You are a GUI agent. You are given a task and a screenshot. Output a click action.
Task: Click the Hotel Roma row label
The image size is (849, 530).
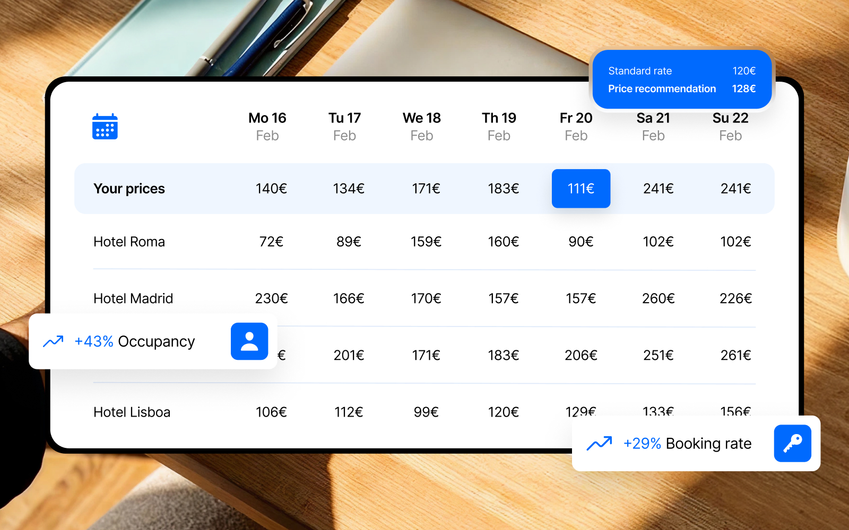pos(129,242)
